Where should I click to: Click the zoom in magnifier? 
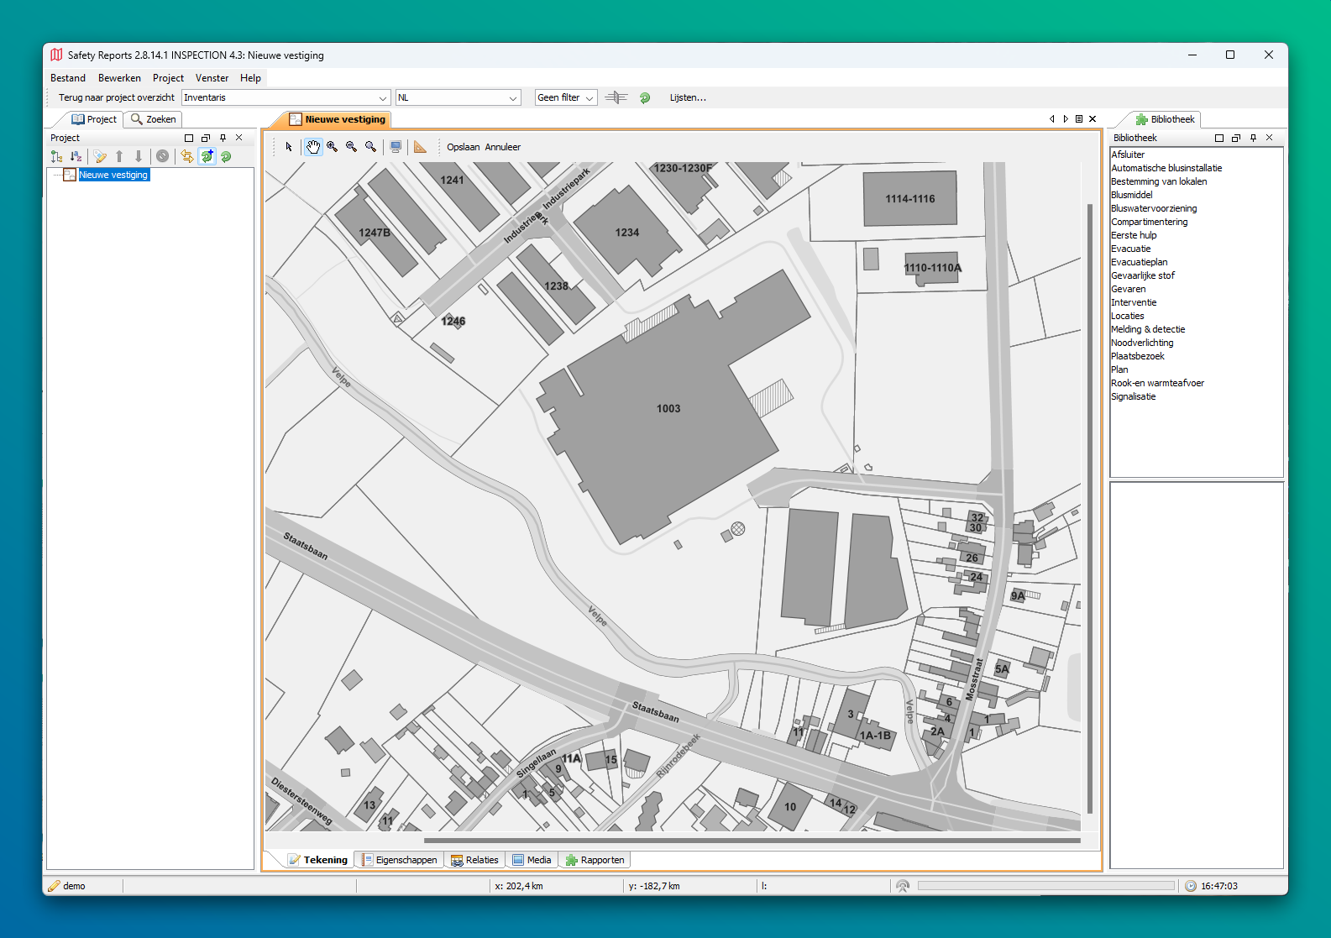click(333, 147)
